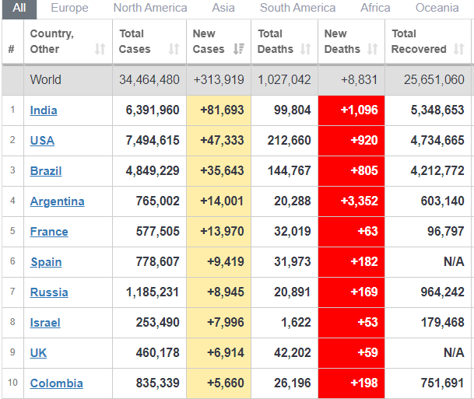Sort by Country column sort arrows

(x=100, y=49)
